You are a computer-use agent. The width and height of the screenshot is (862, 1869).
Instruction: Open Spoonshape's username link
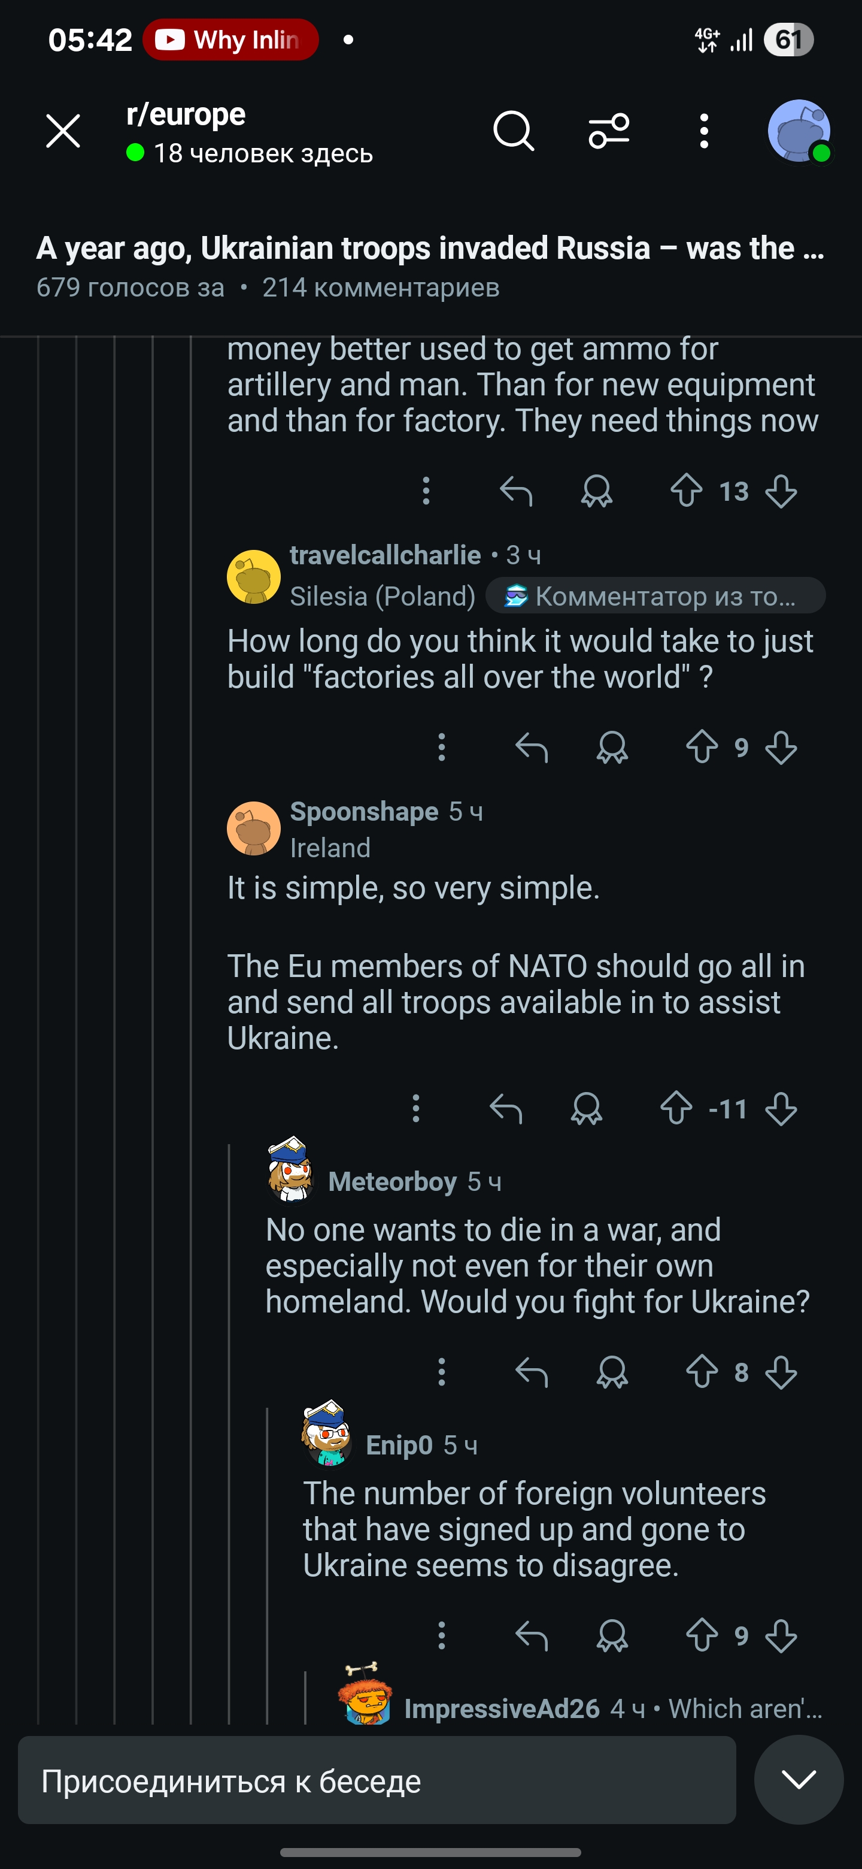click(364, 811)
